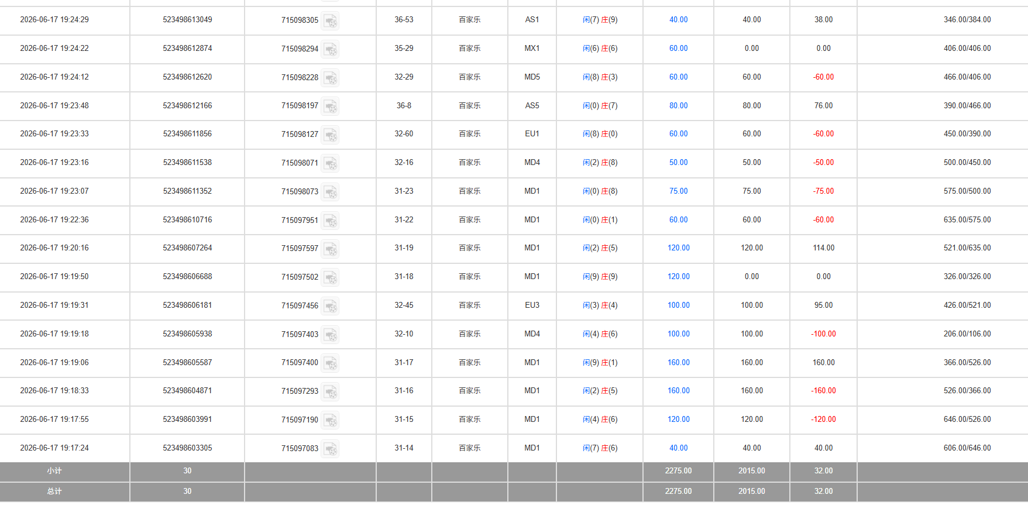Screen dimensions: 1028x512
Task: Click balance 635.00/575.00
Action: point(967,220)
